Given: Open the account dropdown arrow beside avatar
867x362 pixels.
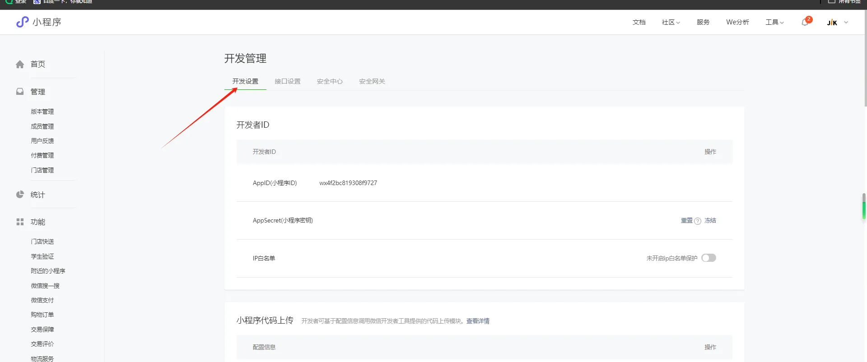Looking at the screenshot, I should click(x=846, y=22).
